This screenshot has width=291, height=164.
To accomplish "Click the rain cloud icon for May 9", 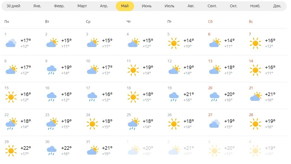I will point(52,70).
